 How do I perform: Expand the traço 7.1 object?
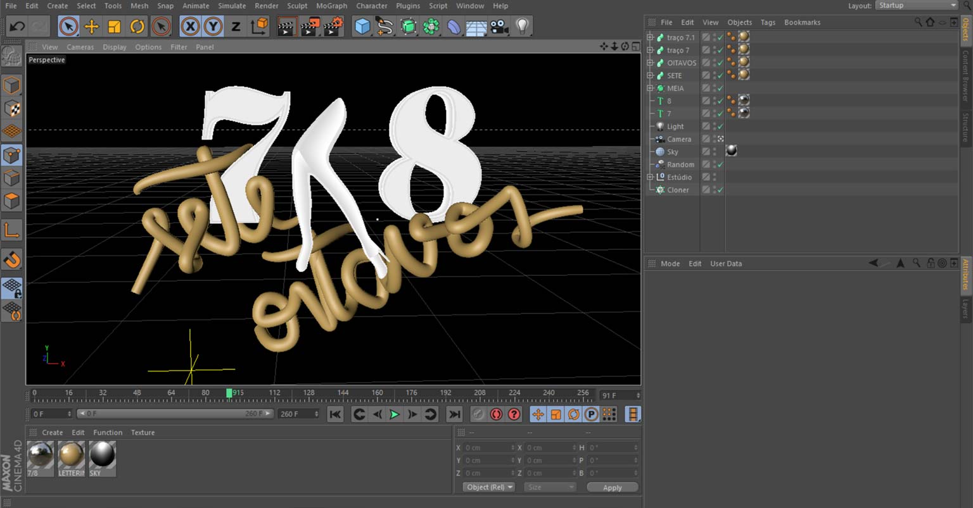tap(650, 37)
